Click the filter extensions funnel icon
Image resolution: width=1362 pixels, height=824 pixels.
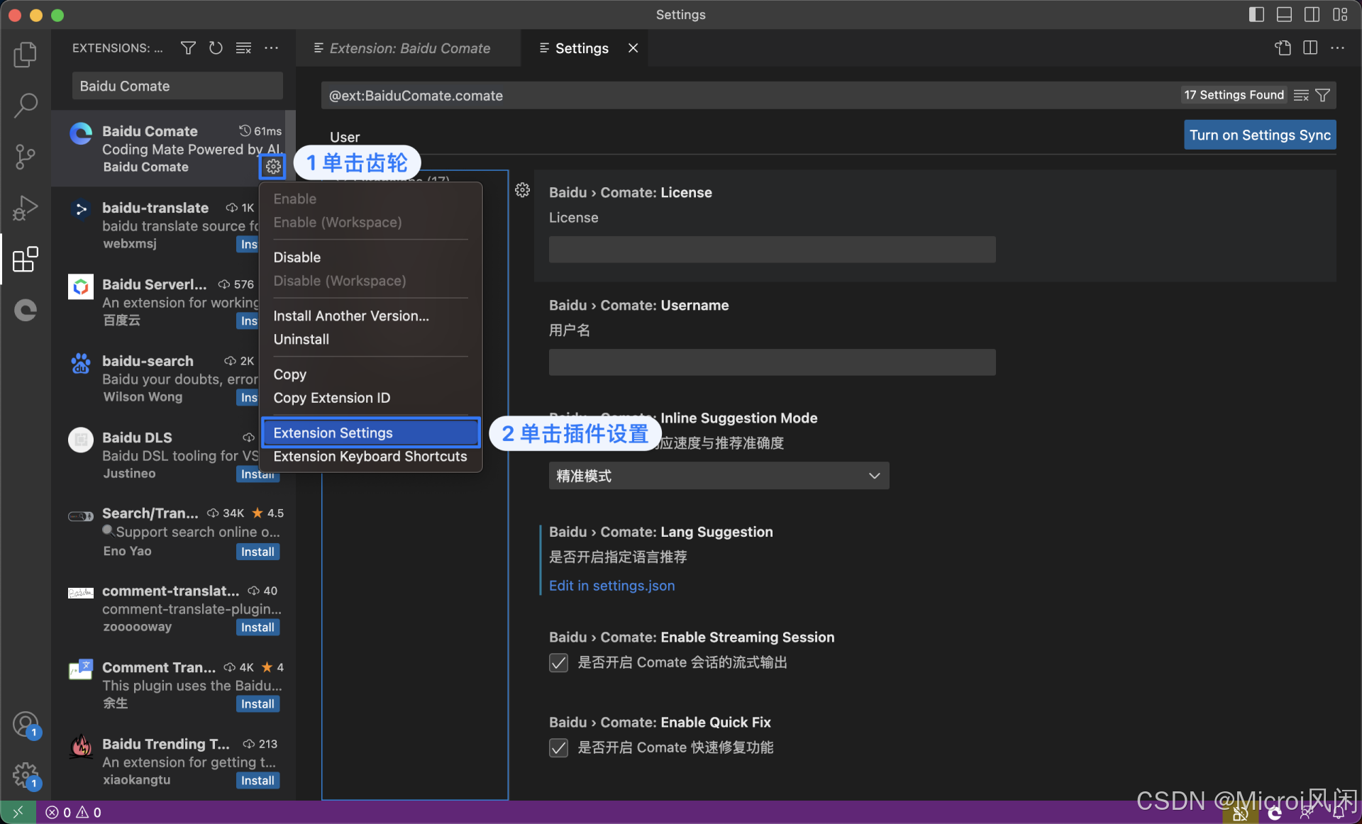[x=188, y=48]
